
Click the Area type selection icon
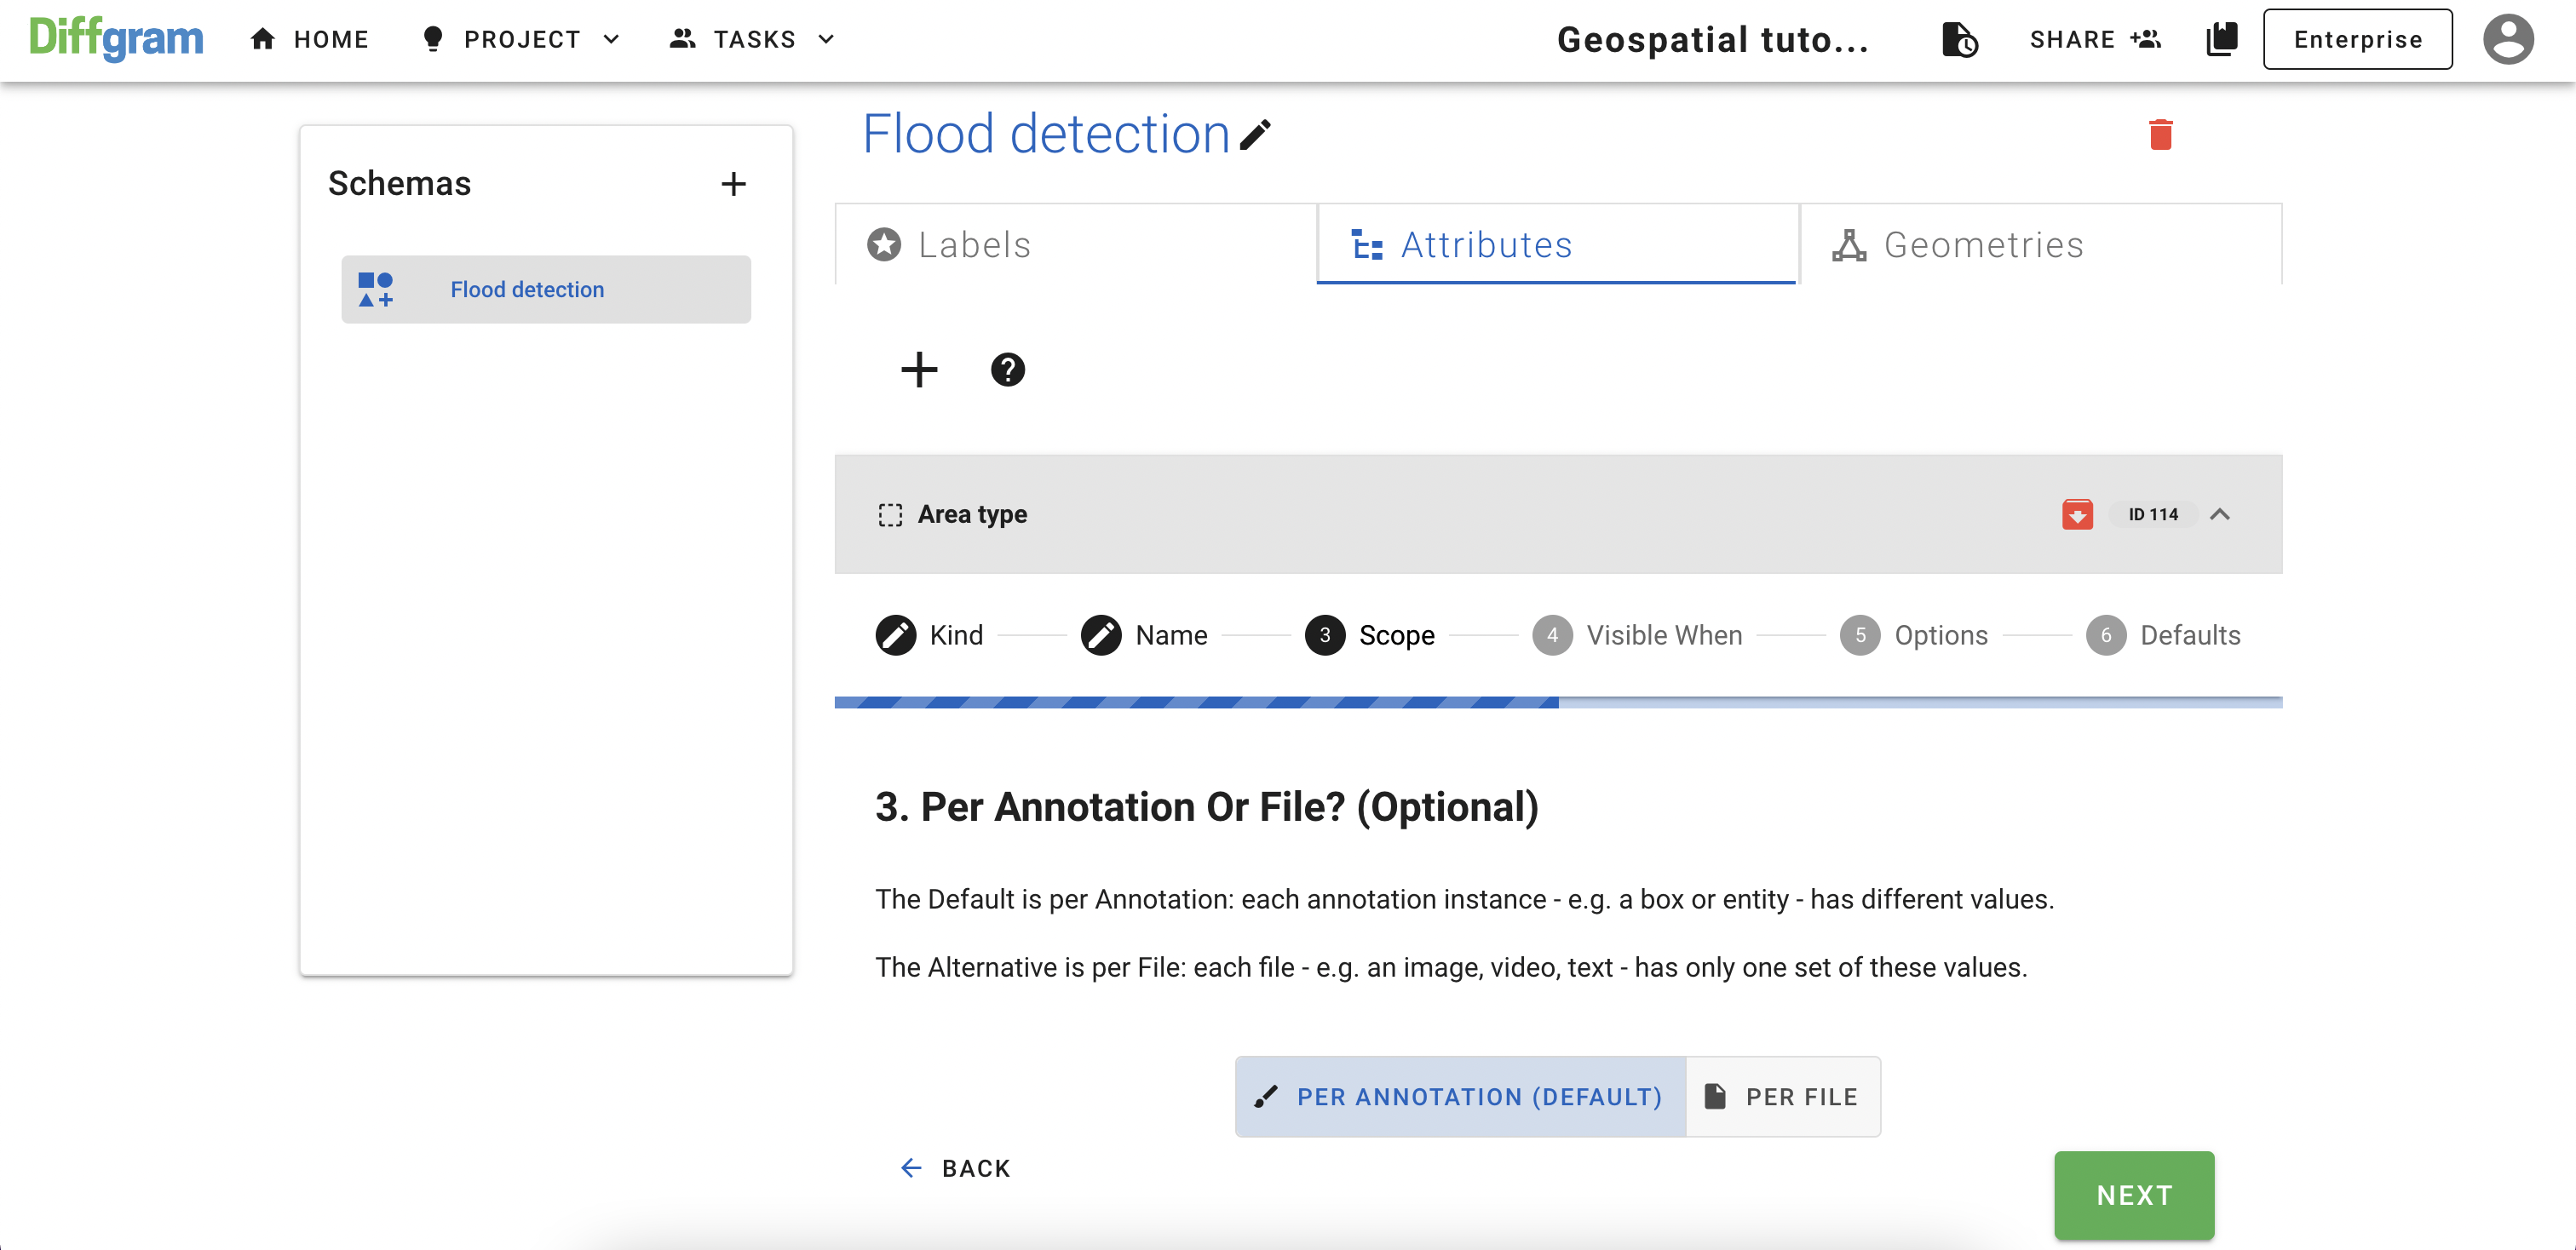click(890, 514)
